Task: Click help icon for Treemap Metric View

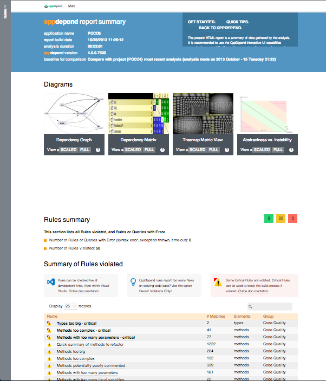Action: point(227,150)
